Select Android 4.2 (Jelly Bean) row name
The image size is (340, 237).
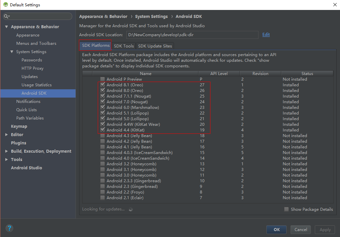[x=129, y=141]
